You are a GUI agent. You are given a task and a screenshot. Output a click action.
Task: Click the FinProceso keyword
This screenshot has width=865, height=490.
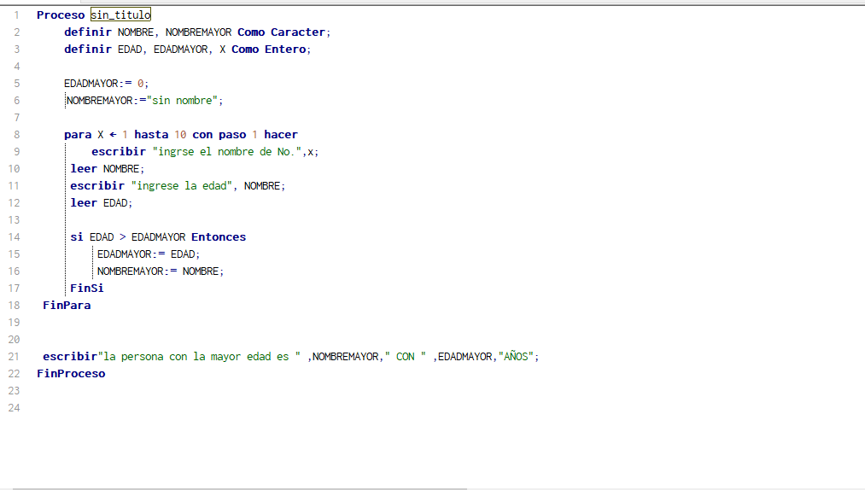point(71,374)
